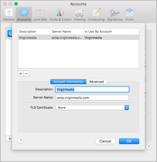
Task: Open help for SMTP server sheet
Action: (x=21, y=141)
